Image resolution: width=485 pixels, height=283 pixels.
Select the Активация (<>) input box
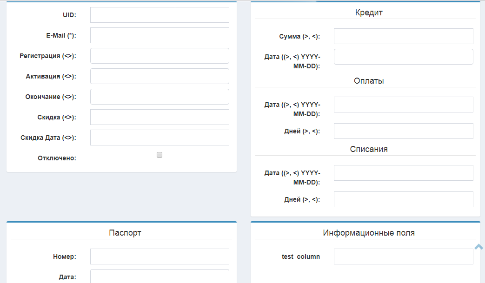tap(159, 76)
